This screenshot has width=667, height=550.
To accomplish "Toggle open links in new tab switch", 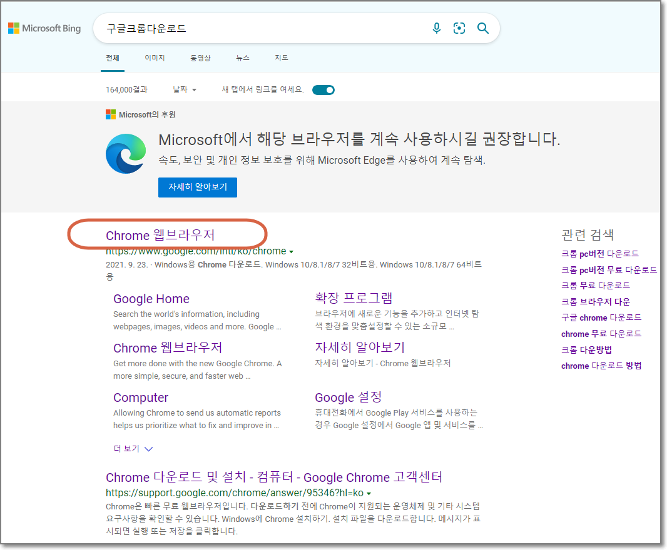I will [x=323, y=89].
